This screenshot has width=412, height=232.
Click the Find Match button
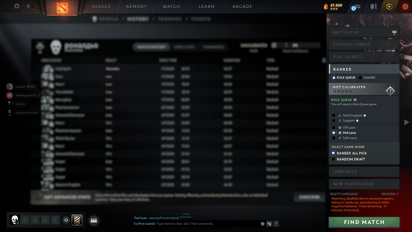tap(364, 222)
